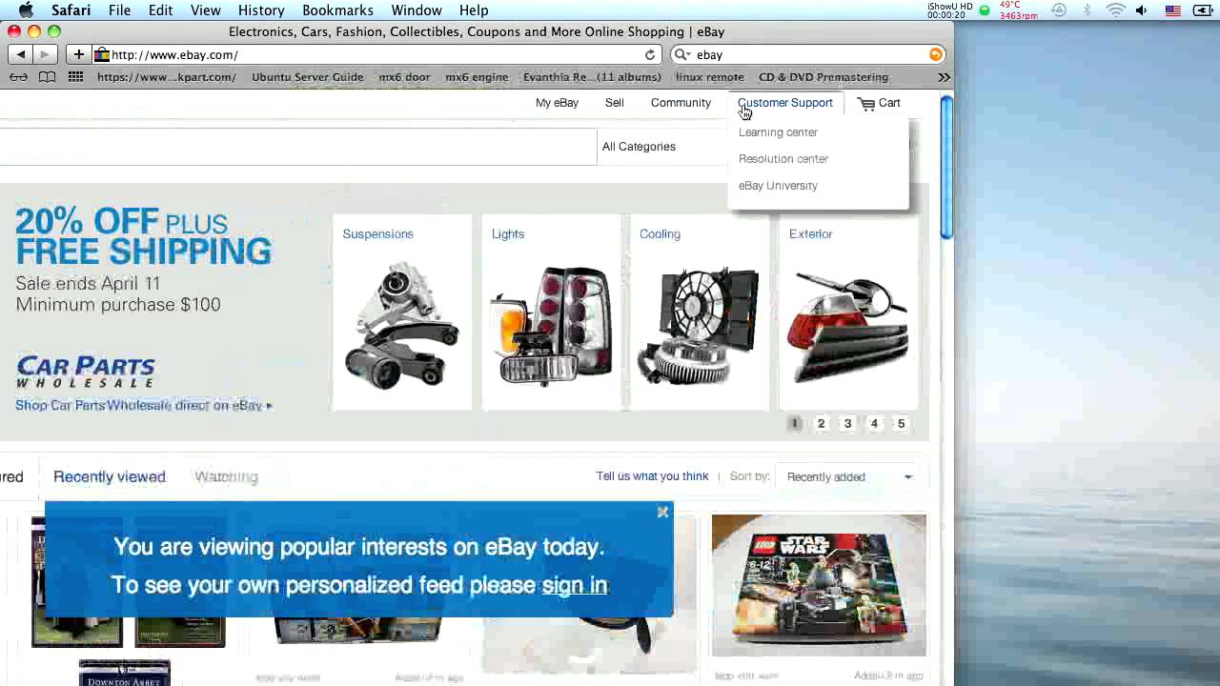This screenshot has height=686, width=1220.
Task: Open the Bookmarks menu
Action: pyautogui.click(x=337, y=10)
